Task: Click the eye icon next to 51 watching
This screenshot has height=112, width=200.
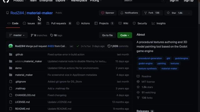Action: [x=138, y=92]
